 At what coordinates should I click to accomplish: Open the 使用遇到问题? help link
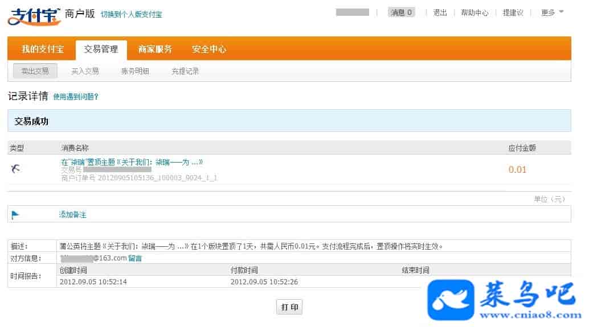click(76, 97)
